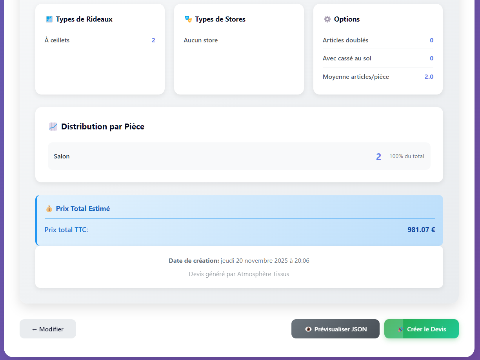This screenshot has width=480, height=360.
Task: Open the Prévisualiser JSON preview
Action: (335, 329)
